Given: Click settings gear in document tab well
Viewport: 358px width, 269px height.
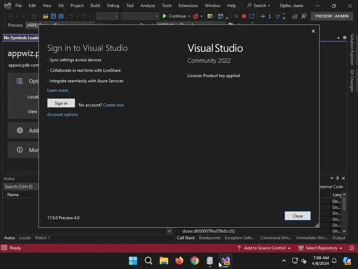Looking at the screenshot, I should coord(344,37).
